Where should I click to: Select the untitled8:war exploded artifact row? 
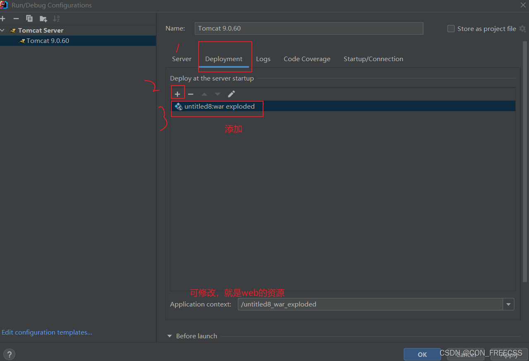pos(343,106)
